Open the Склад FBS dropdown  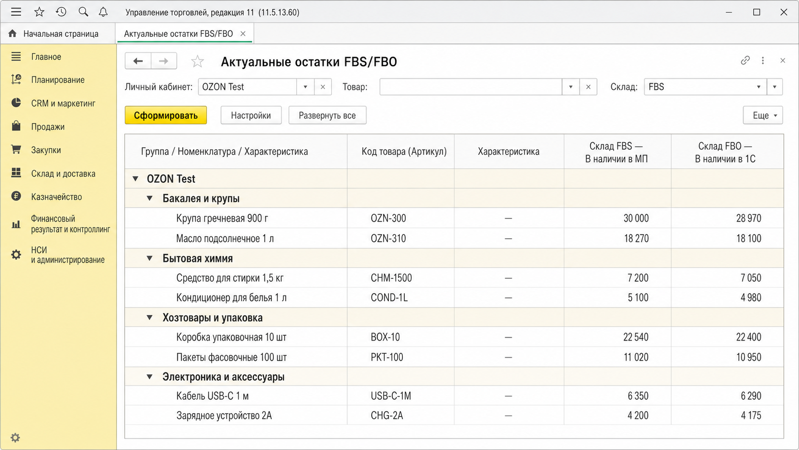758,87
